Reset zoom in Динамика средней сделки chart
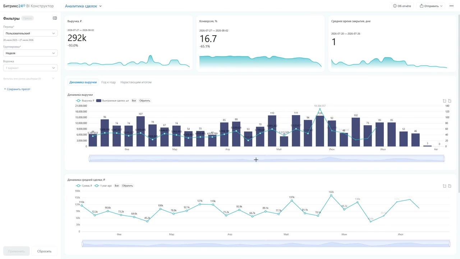460x259 pixels. [x=450, y=186]
